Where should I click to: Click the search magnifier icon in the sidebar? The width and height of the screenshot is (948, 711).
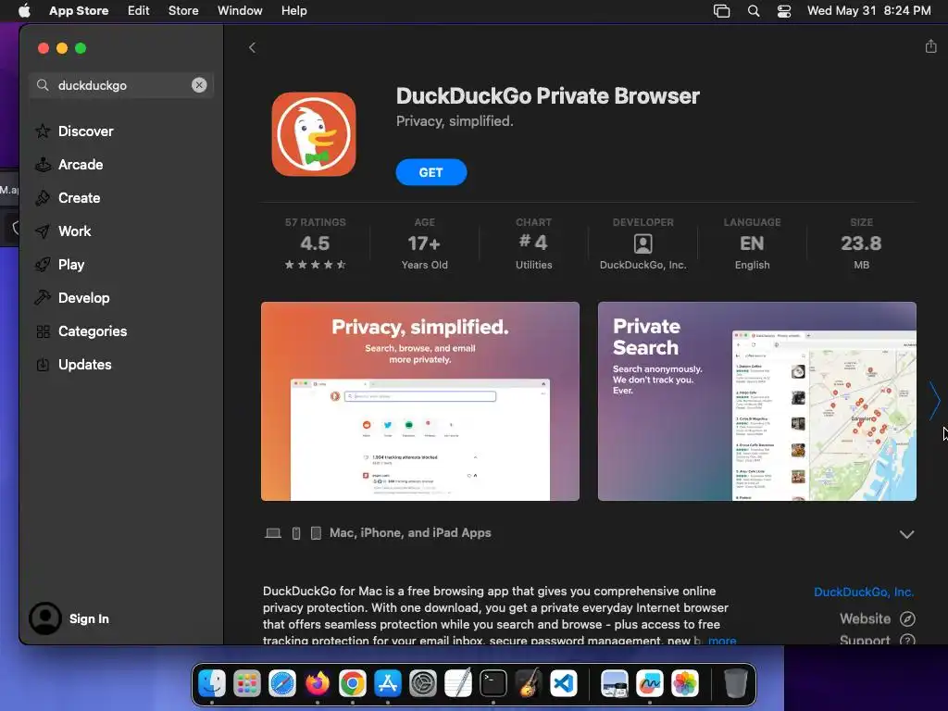[43, 85]
